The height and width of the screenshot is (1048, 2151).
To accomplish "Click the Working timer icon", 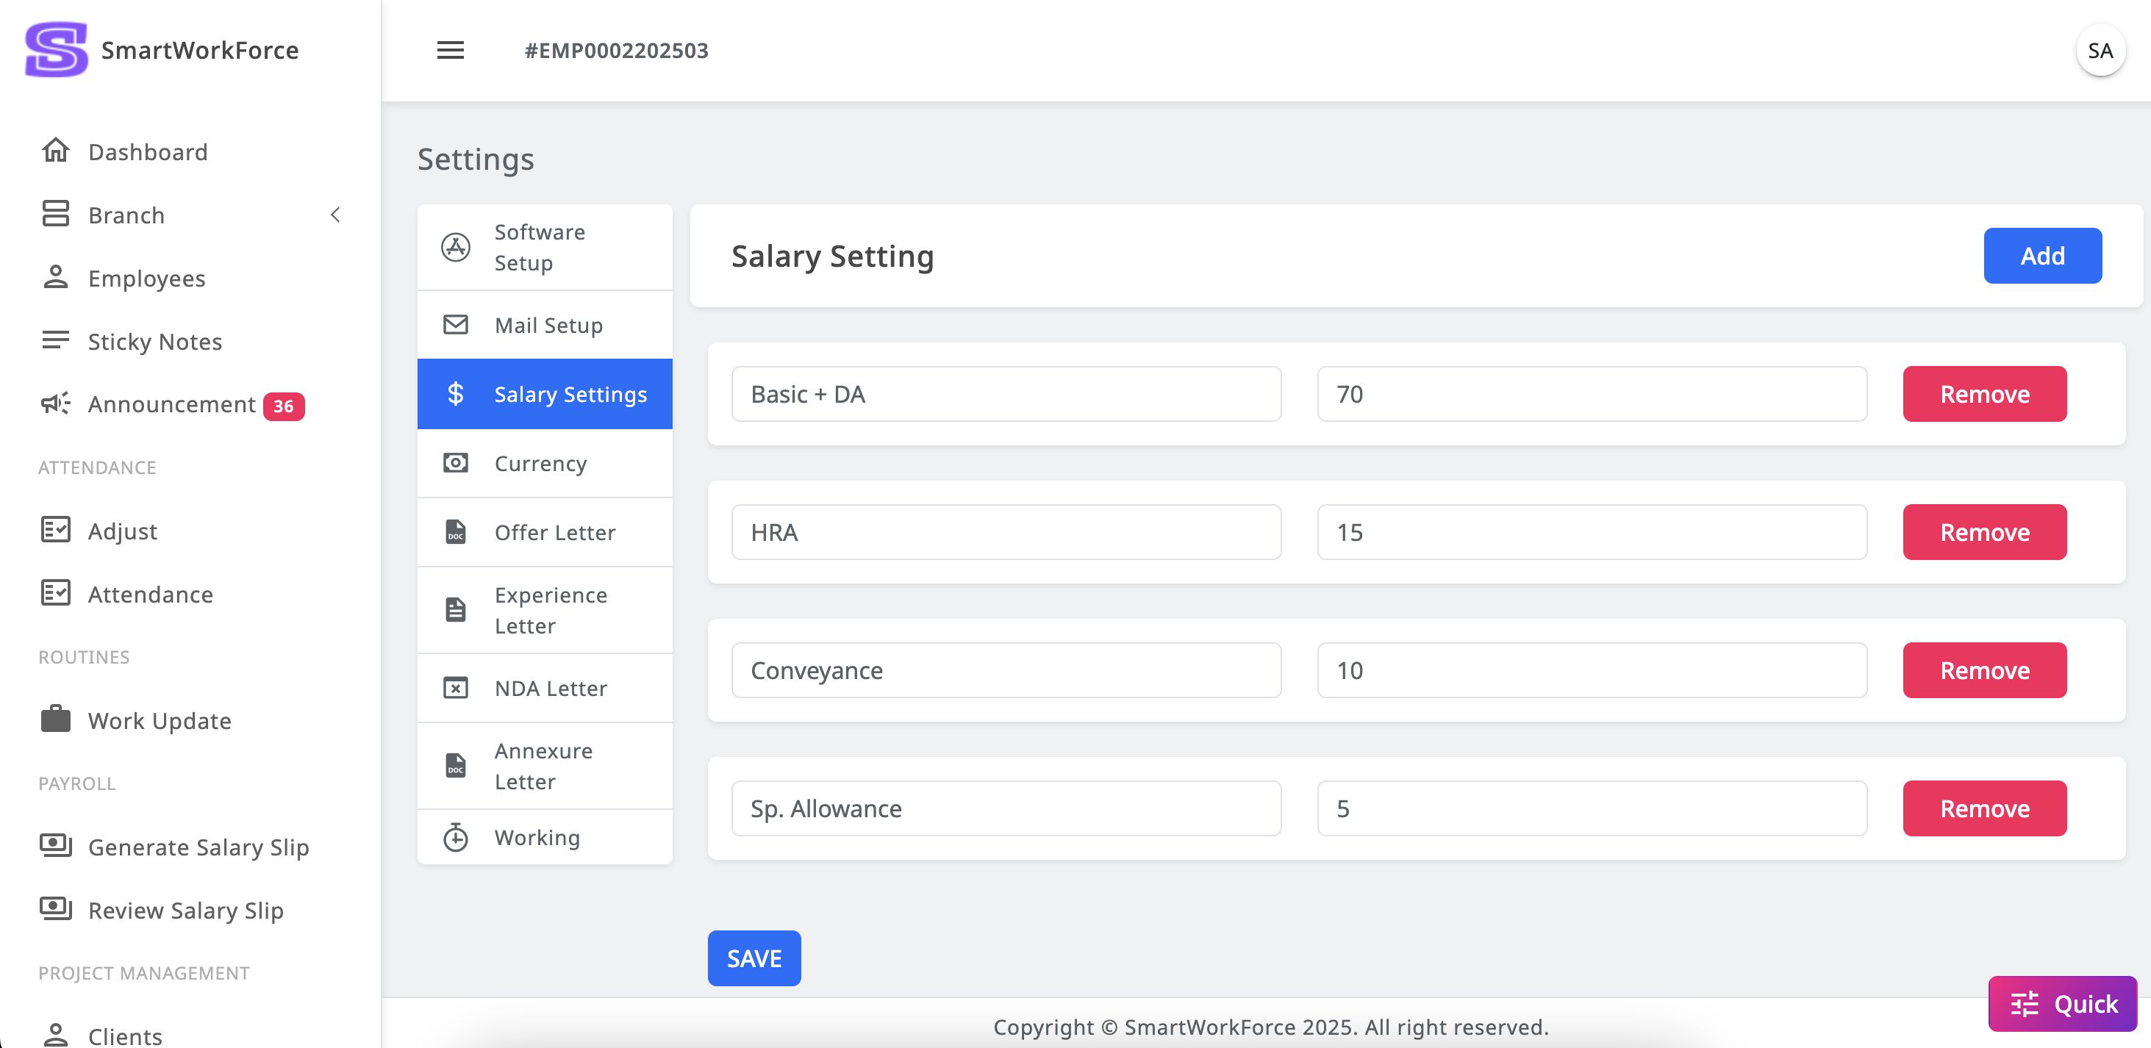I will [x=455, y=837].
